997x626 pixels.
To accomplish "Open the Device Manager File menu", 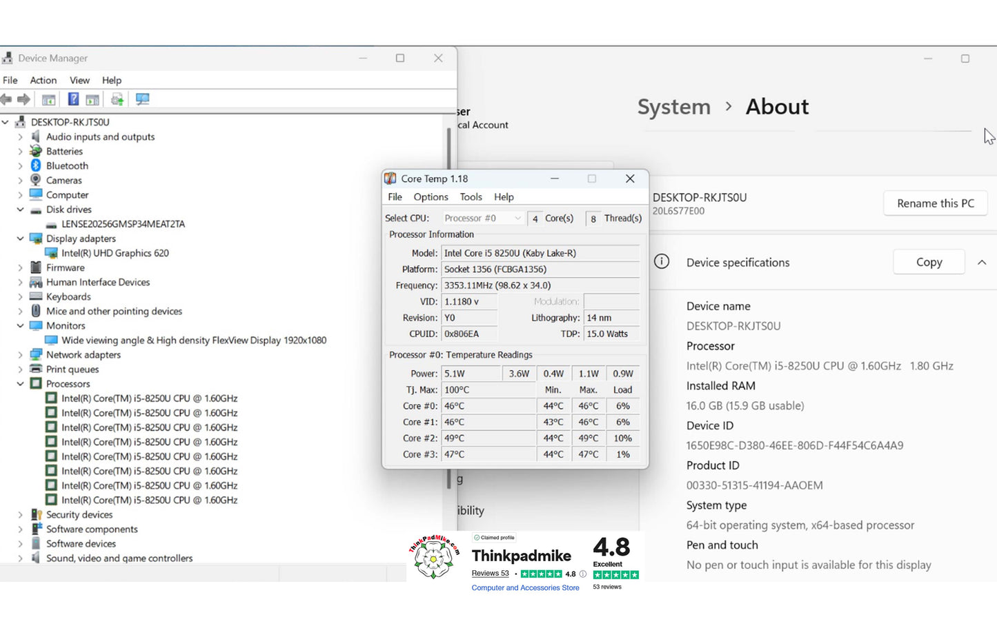I will point(10,80).
